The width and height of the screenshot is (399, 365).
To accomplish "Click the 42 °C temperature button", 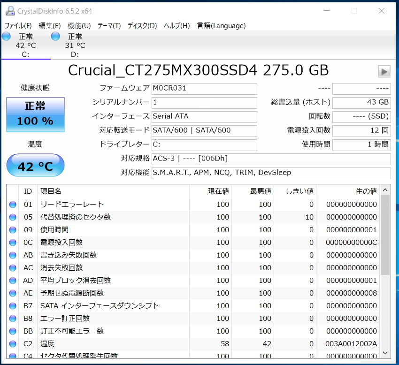I will click(x=35, y=165).
